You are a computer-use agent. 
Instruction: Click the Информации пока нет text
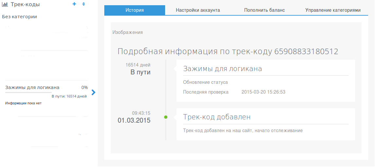point(23,103)
